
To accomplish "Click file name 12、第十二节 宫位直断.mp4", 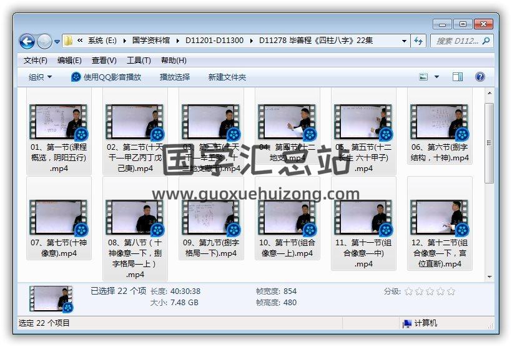I will tap(440, 253).
